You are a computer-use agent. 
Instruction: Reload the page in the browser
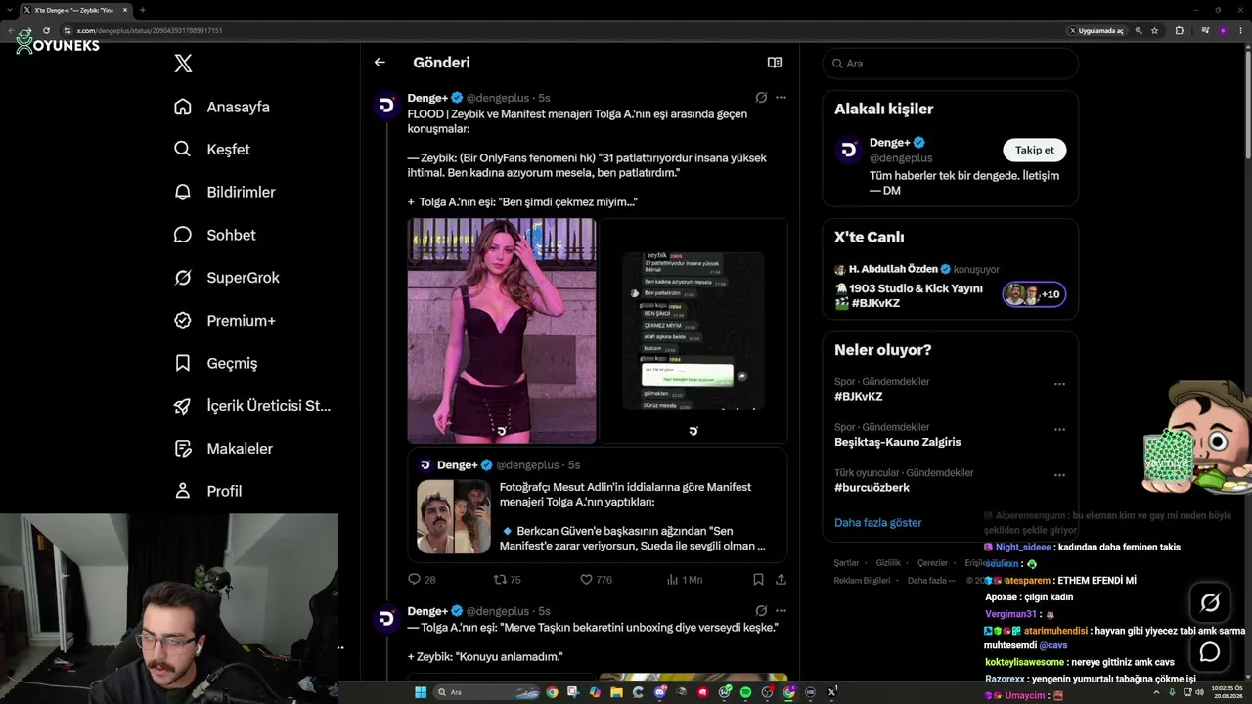pyautogui.click(x=46, y=30)
